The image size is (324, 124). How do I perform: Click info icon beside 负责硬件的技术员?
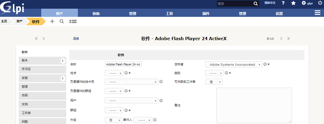[x=161, y=82]
